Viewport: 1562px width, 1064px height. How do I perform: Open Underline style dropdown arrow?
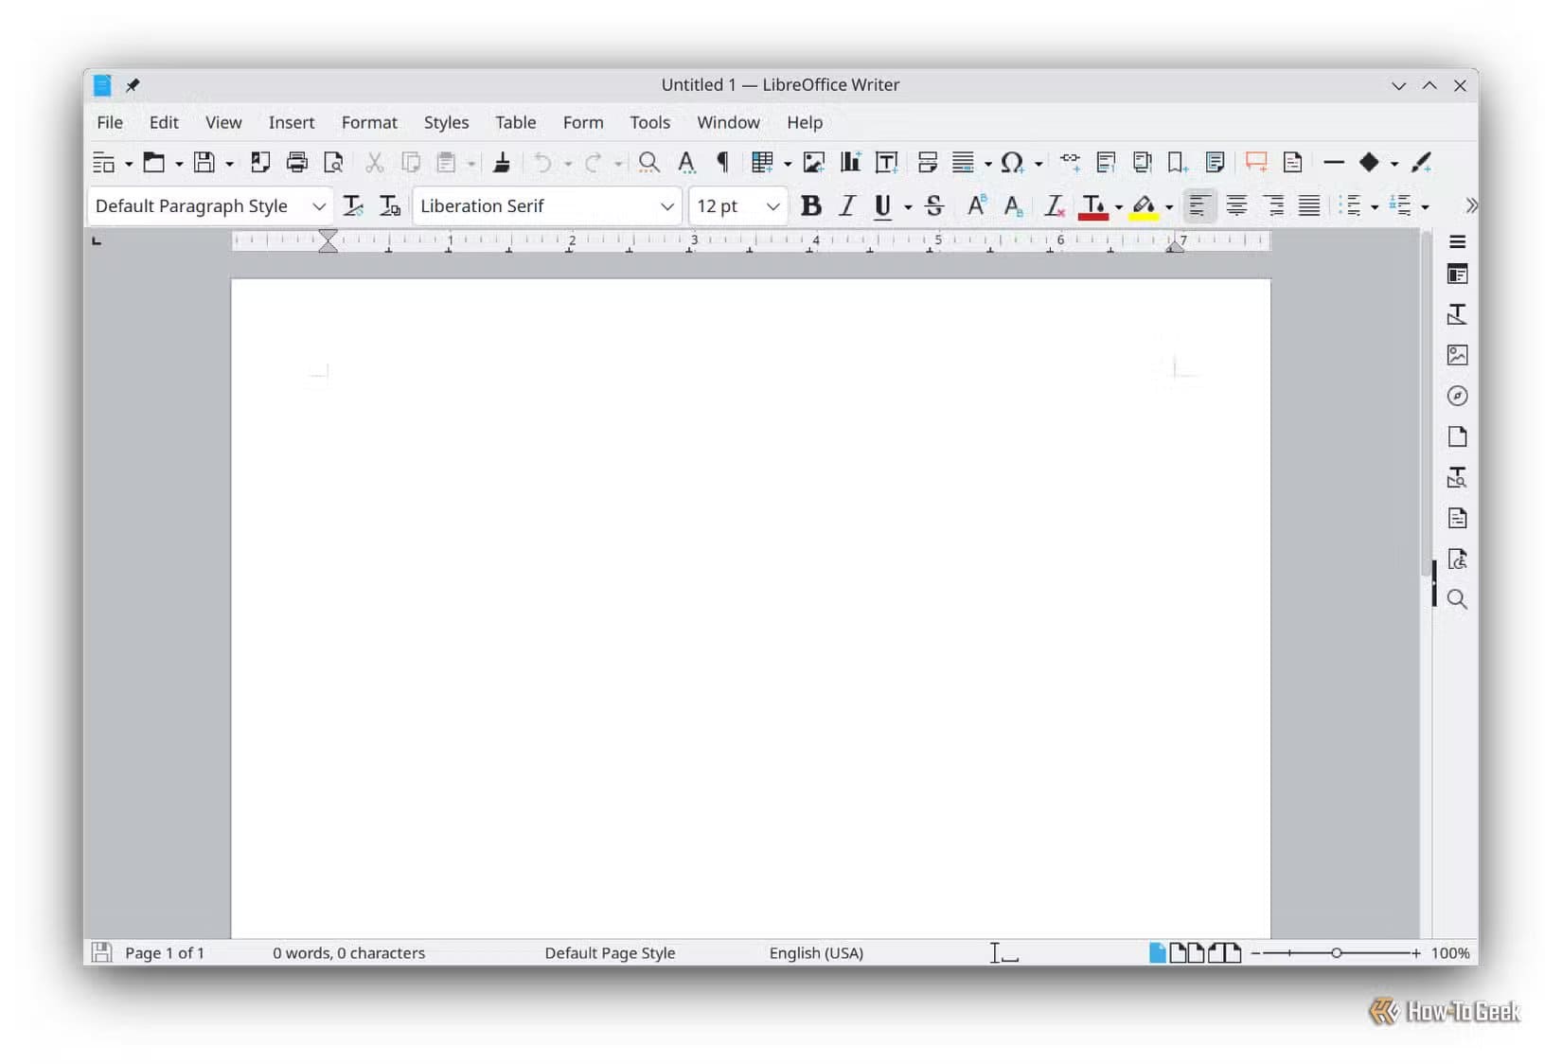point(908,207)
